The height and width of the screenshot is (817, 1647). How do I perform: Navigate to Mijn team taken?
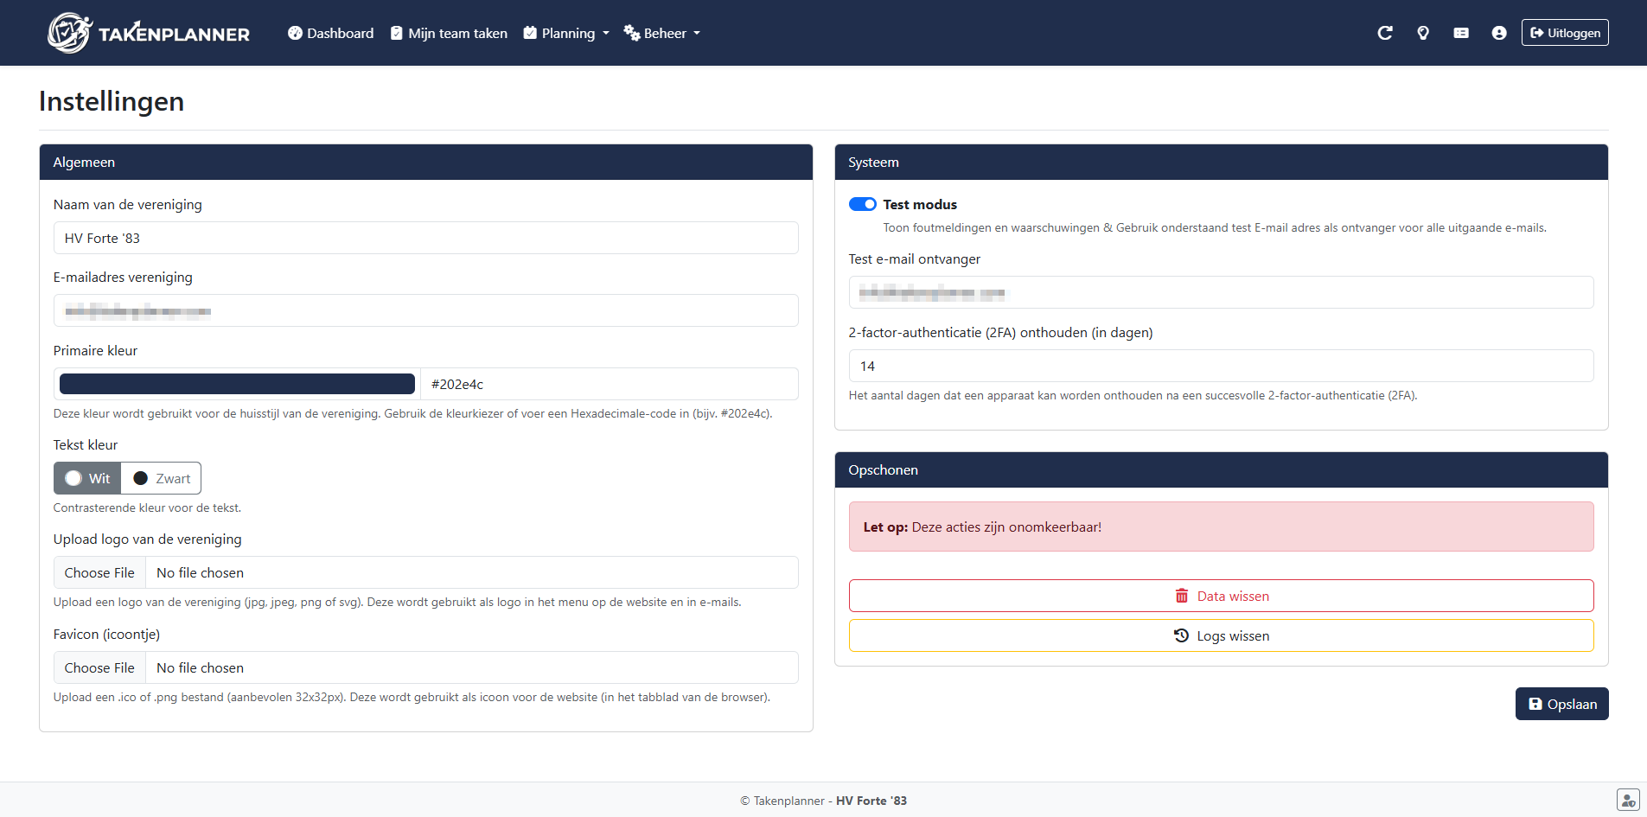click(x=457, y=33)
